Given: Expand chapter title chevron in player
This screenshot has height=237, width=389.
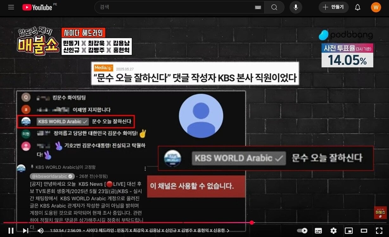Looking at the screenshot, I should (x=228, y=231).
